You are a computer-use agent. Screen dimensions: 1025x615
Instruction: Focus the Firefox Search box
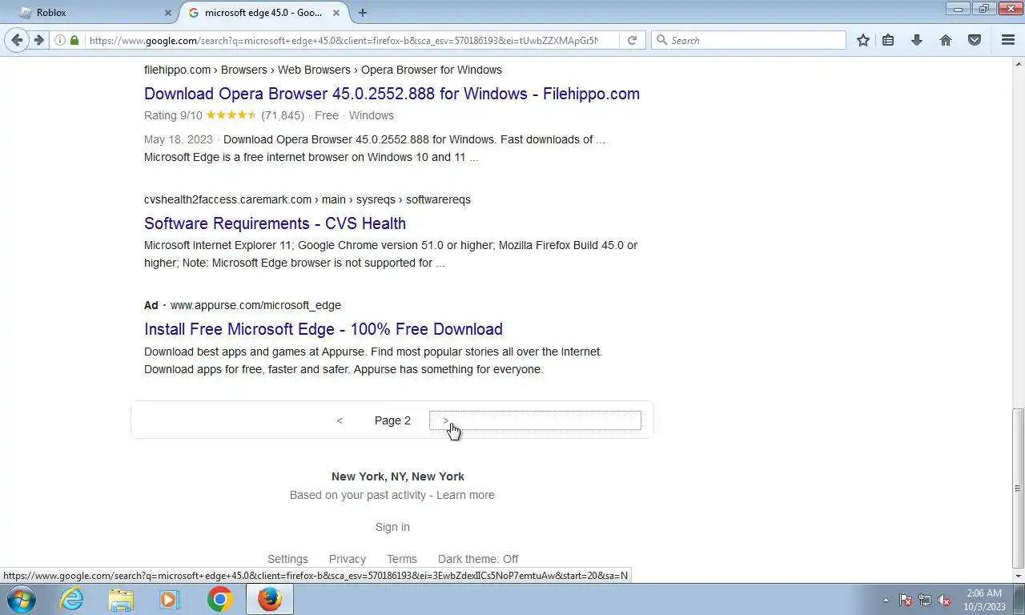[749, 40]
